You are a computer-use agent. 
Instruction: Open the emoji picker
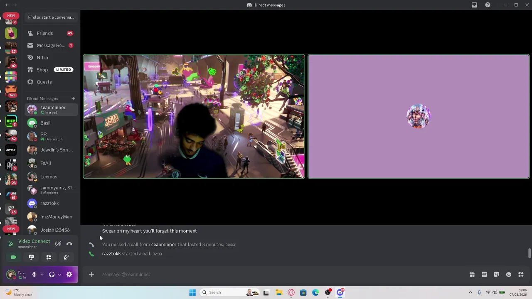(509, 274)
